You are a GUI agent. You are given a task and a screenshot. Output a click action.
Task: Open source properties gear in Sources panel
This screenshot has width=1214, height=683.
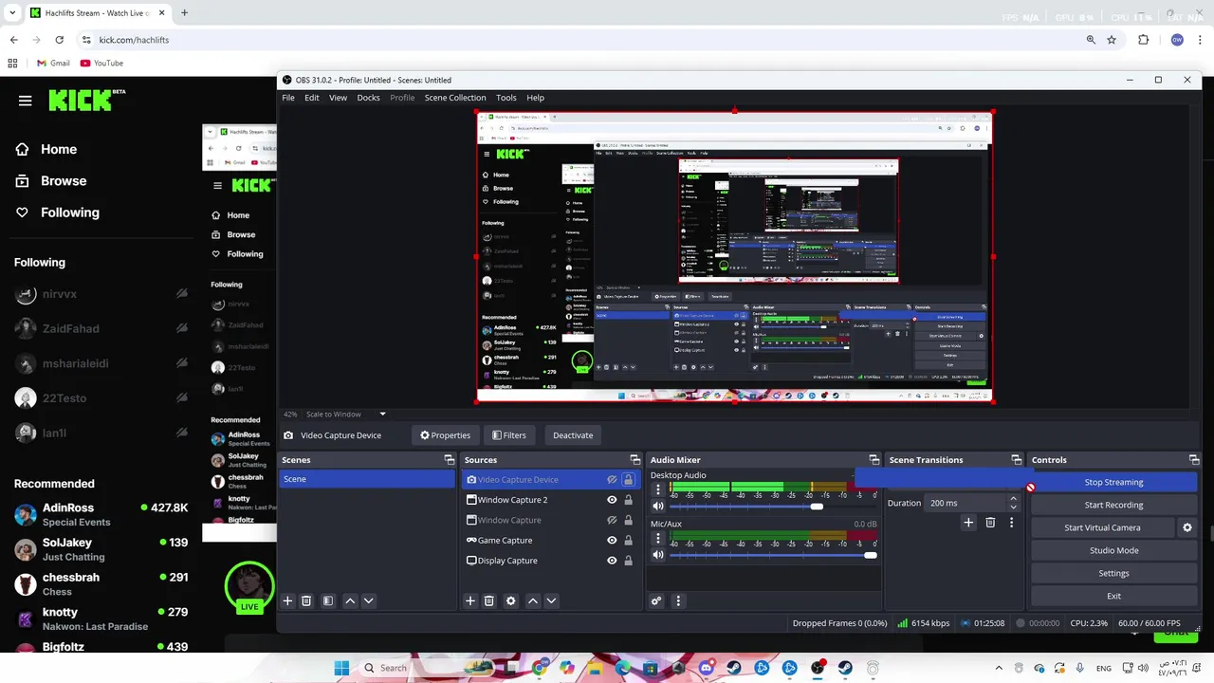pyautogui.click(x=511, y=600)
